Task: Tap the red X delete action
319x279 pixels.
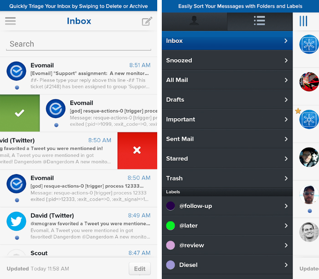Action: coord(137,150)
